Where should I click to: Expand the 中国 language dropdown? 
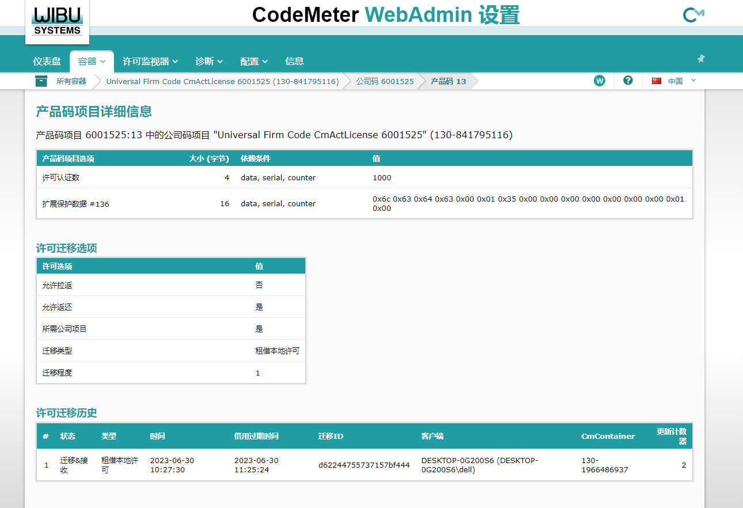tap(682, 81)
